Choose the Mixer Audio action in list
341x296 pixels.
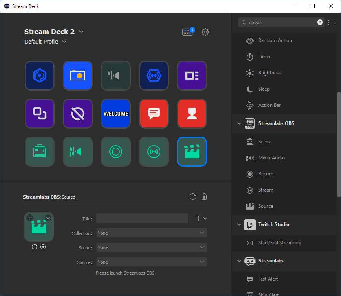284,158
